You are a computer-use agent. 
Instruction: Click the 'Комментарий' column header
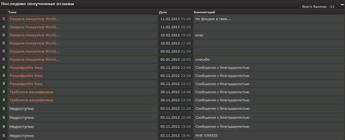tap(204, 12)
